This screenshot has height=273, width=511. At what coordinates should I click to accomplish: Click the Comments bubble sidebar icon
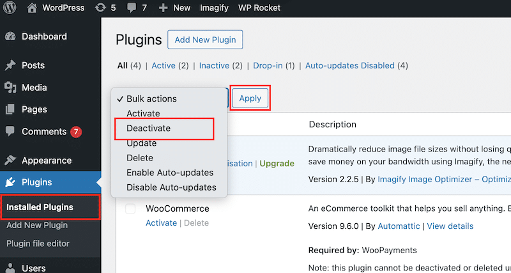coord(10,132)
